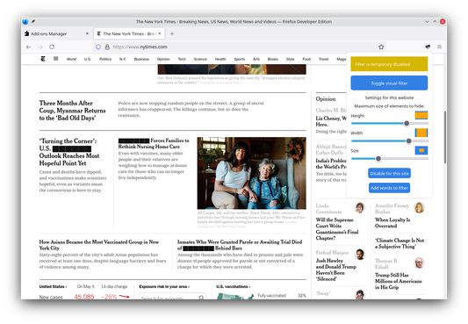Click Toggle visual filter button
This screenshot has width=468, height=324.
click(x=389, y=83)
